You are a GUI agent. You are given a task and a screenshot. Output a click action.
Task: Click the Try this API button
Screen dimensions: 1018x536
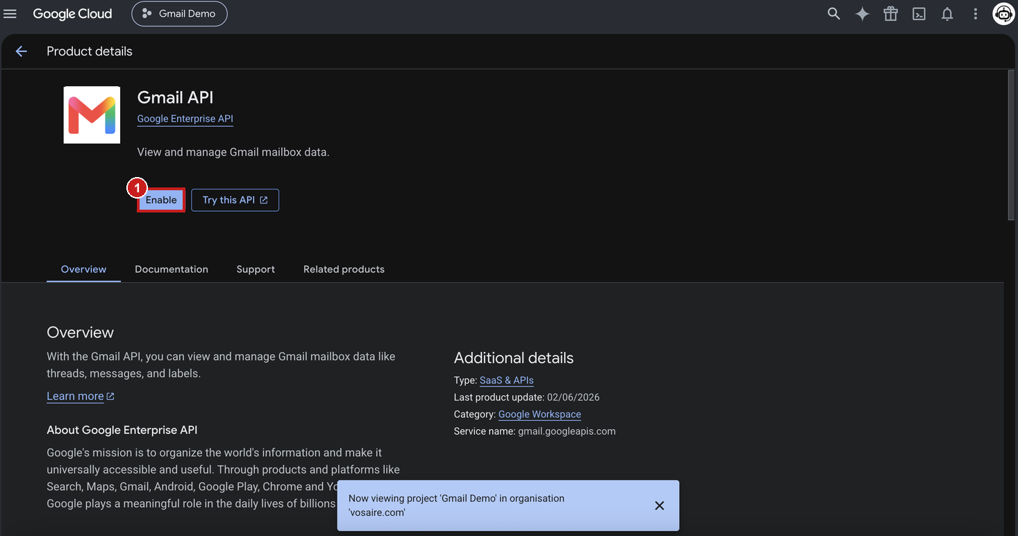[x=235, y=200]
